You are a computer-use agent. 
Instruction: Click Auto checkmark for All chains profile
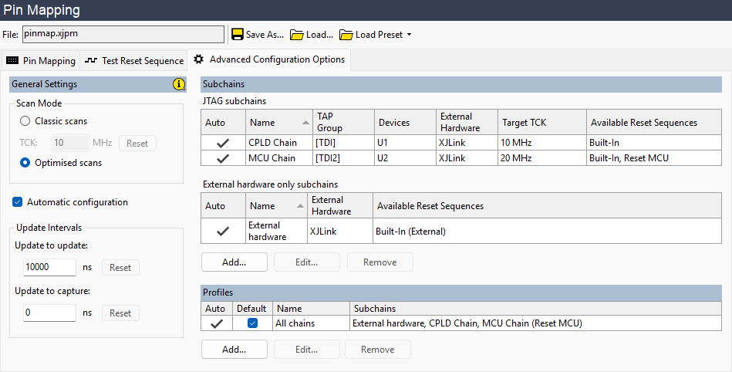[216, 323]
